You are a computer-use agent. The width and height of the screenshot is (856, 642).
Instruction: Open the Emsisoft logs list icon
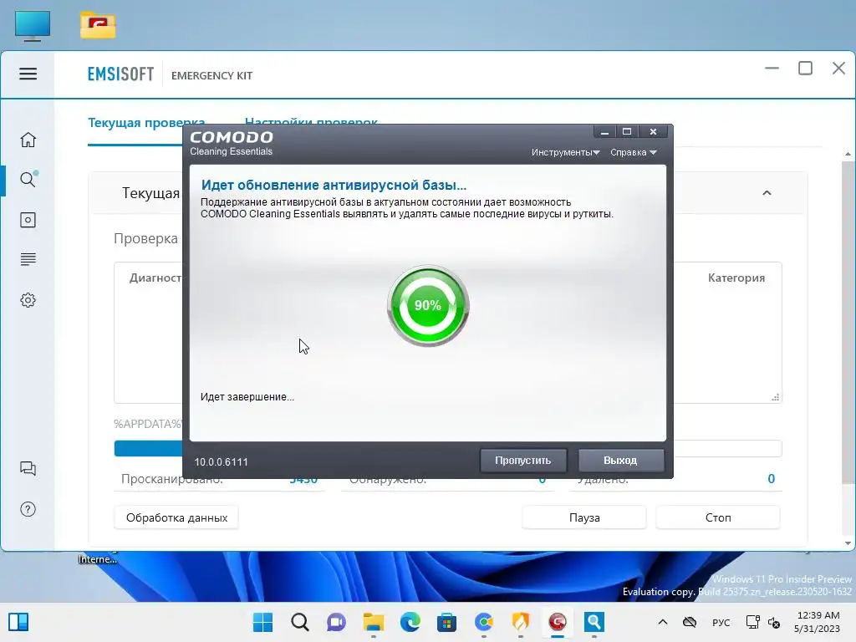[28, 259]
